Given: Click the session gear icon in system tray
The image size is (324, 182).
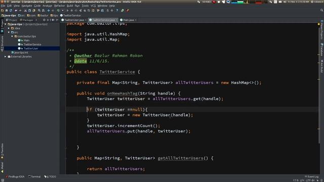Looking at the screenshot, I should pyautogui.click(x=312, y=2).
